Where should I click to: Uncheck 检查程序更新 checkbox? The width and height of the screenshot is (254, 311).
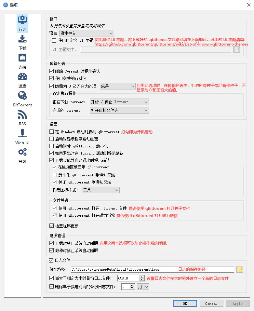(x=51, y=226)
